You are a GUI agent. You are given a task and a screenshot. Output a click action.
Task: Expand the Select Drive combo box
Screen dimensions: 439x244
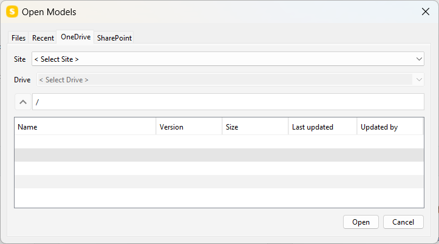click(x=230, y=79)
